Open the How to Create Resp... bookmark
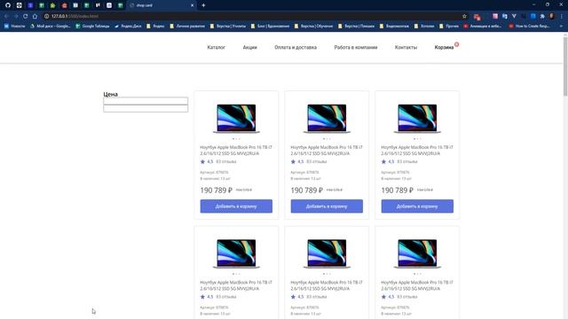This screenshot has width=568, height=319. pyautogui.click(x=529, y=26)
